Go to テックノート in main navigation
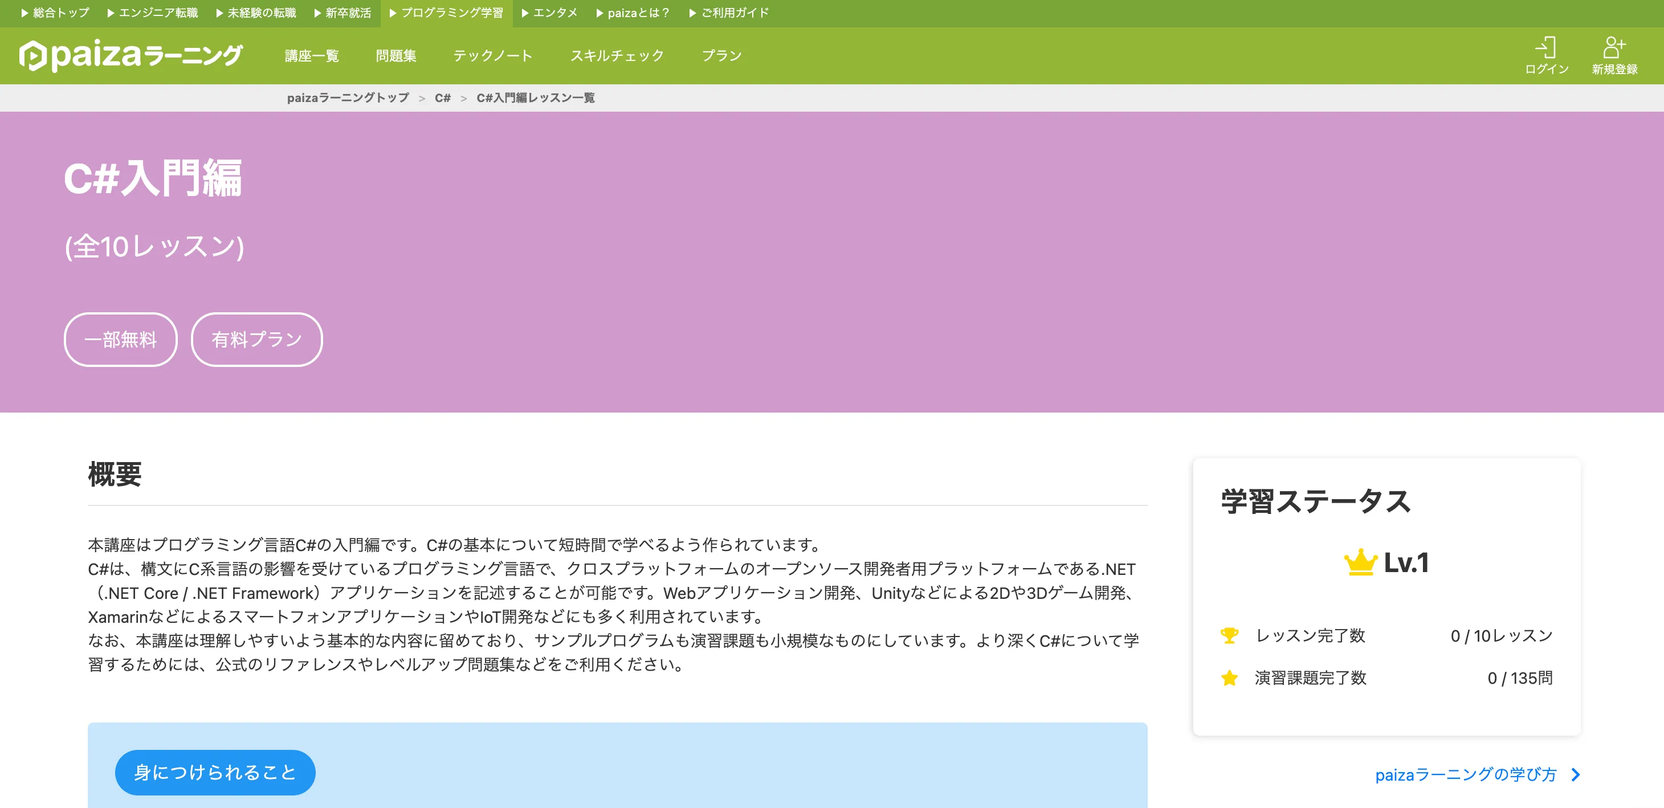 493,56
